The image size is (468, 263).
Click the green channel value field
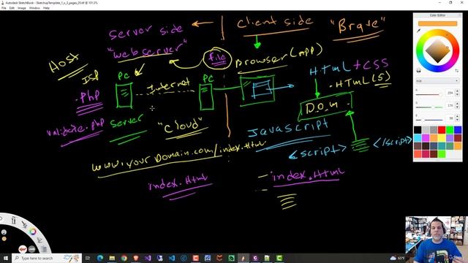[x=450, y=105]
